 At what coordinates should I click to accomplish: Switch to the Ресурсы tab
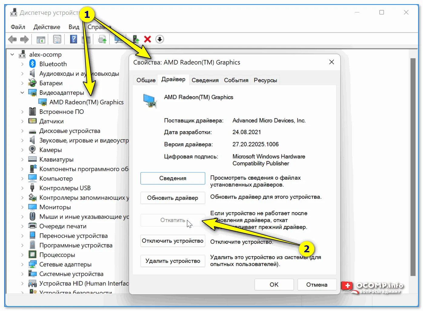[x=265, y=80]
